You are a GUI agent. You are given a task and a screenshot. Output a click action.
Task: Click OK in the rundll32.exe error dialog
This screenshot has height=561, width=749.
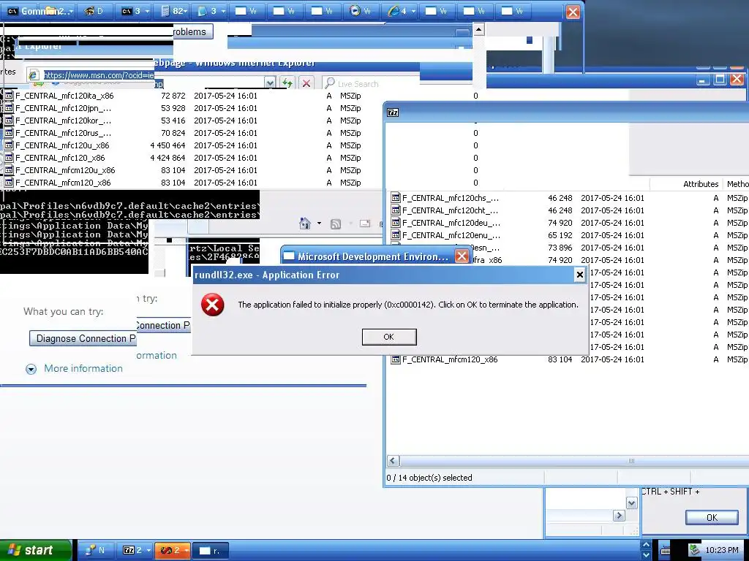coord(389,337)
